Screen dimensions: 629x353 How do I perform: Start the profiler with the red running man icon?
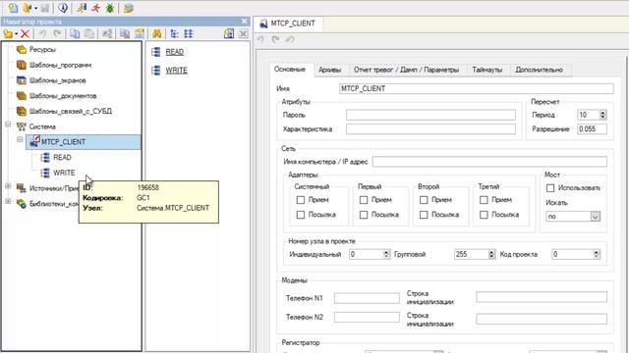(x=95, y=8)
